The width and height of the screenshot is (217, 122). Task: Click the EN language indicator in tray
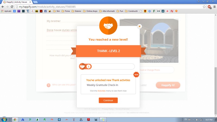pyautogui.click(x=186, y=119)
